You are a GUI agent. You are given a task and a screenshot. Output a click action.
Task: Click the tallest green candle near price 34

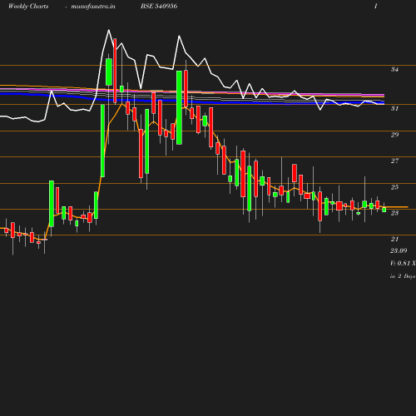(x=179, y=107)
